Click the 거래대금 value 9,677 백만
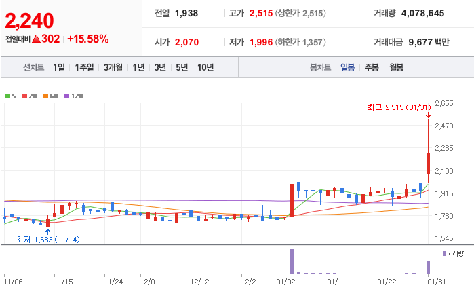The width and height of the screenshot is (474, 296). 429,42
